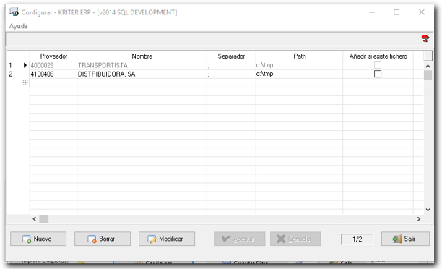This screenshot has width=442, height=269.
Task: Select the Path cell of DISTRIBUIDORA row
Action: tap(299, 74)
